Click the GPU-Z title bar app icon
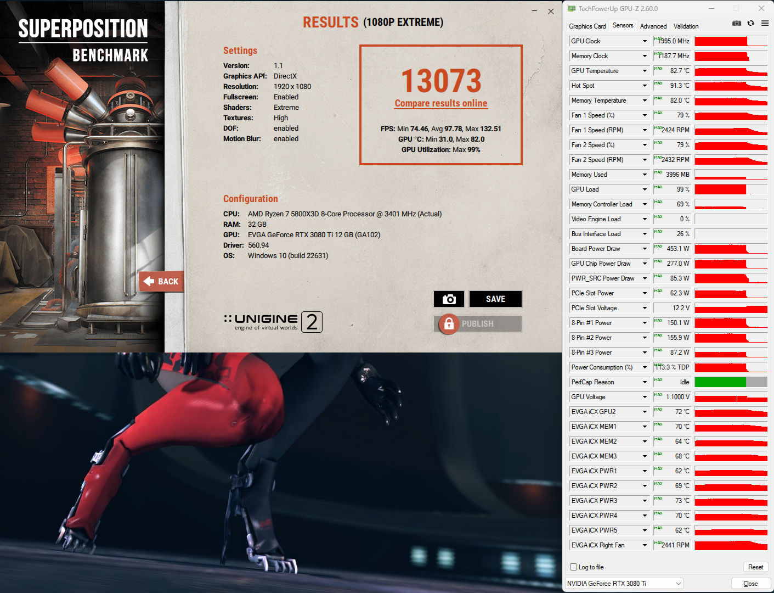Viewport: 774px width, 593px height. click(x=572, y=9)
